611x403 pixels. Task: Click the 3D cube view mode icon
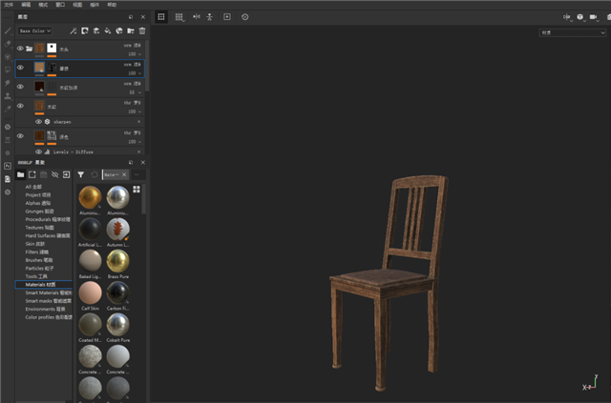[x=580, y=17]
